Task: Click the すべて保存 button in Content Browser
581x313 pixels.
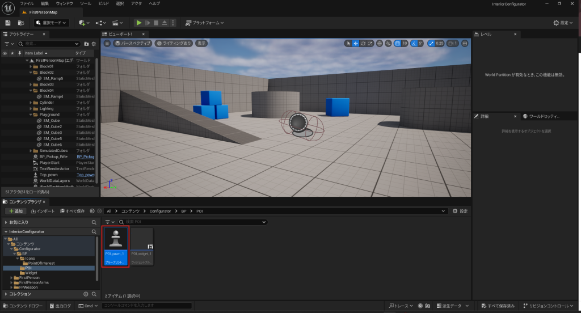Action: [73, 211]
